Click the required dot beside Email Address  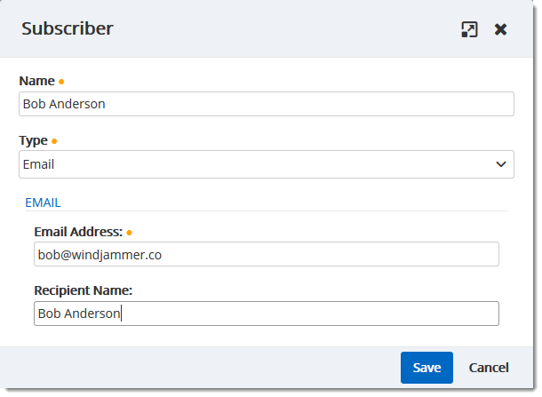point(129,233)
